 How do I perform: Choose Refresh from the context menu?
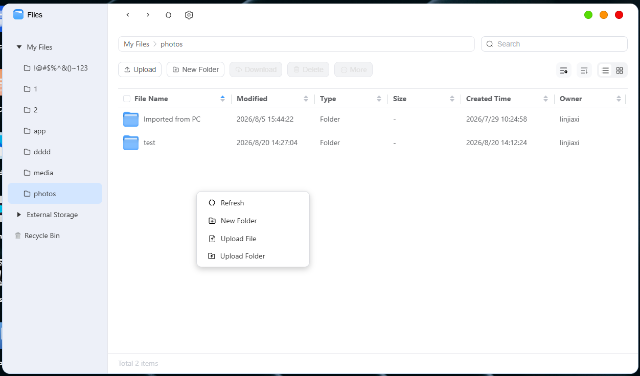253,203
